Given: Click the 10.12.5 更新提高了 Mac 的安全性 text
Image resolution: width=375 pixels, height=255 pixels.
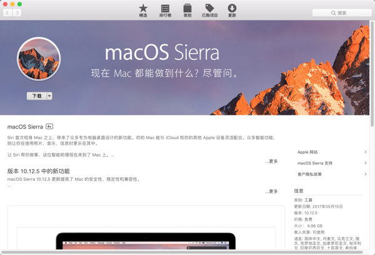Looking at the screenshot, I should tap(73, 180).
